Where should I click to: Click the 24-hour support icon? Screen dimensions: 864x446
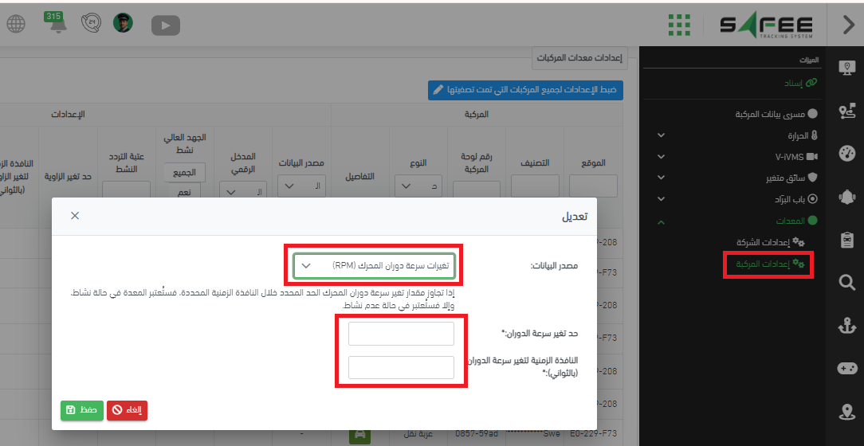(x=91, y=23)
